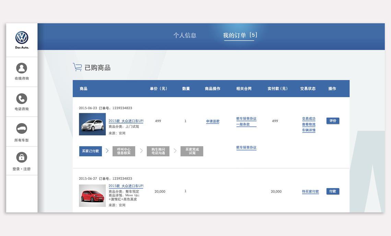
Task: Click the 待买家付款 status link
Action: [x=310, y=192]
